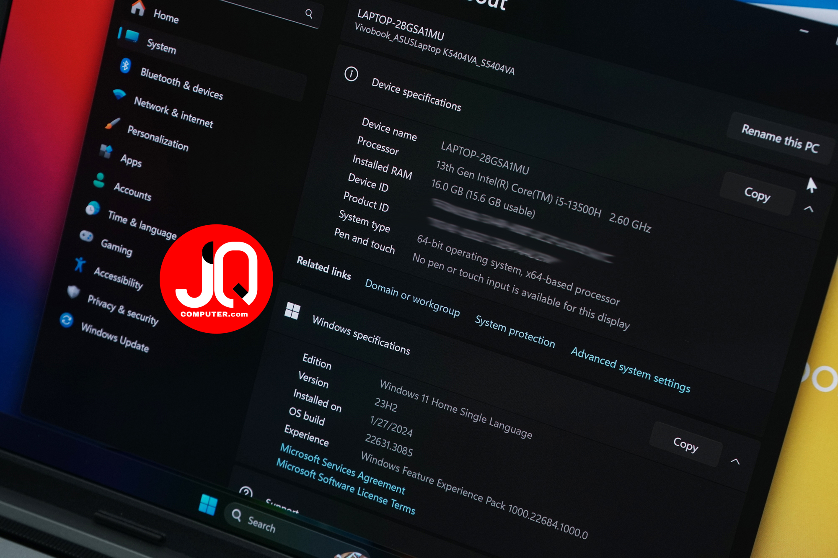Click the Windows Feature Experience Pack text
Image resolution: width=838 pixels, height=558 pixels.
point(474,495)
